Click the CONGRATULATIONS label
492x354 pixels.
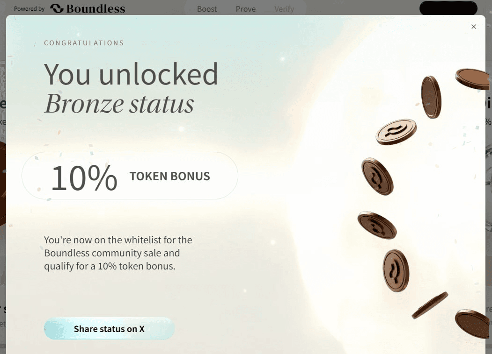coord(84,43)
